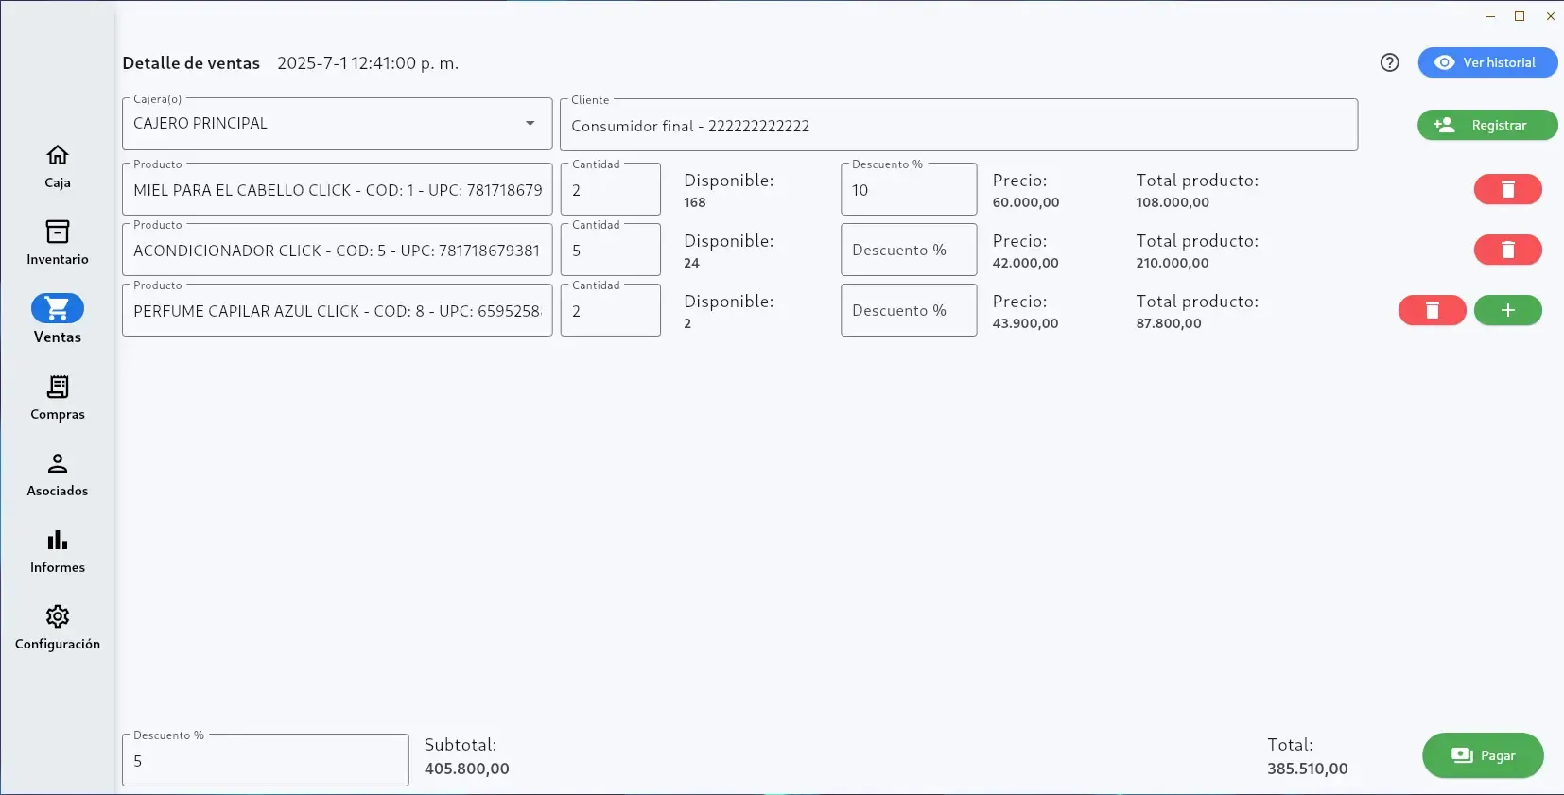The height and width of the screenshot is (795, 1564).
Task: View the Informes reports section
Action: 58,551
